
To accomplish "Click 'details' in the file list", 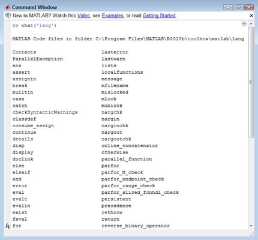I will pos(23,139).
